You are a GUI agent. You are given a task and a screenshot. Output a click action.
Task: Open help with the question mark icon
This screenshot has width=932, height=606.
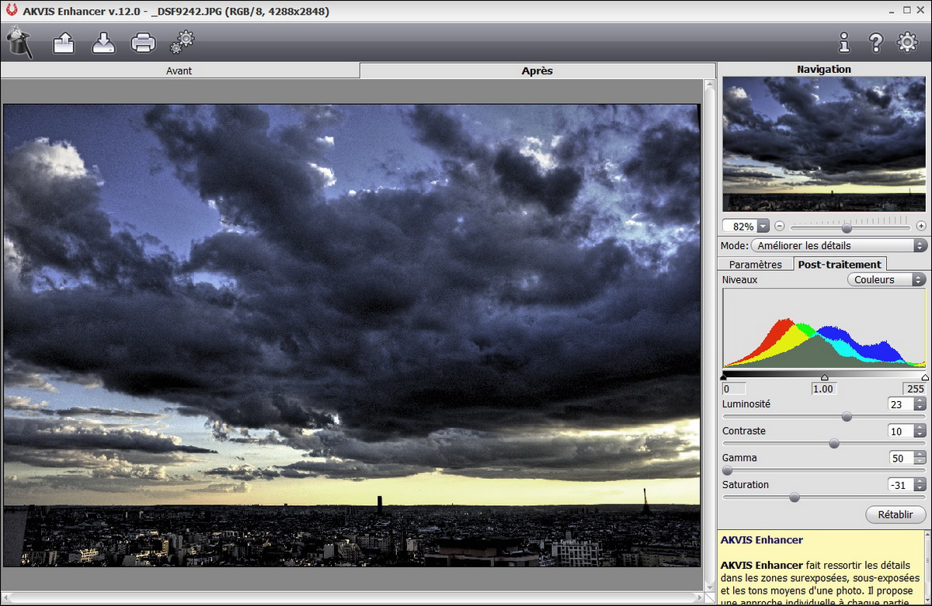click(876, 42)
